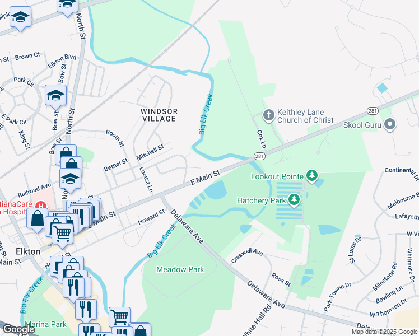
Task: Click the Big Elk Creek label near Windsor Village
Action: point(206,114)
